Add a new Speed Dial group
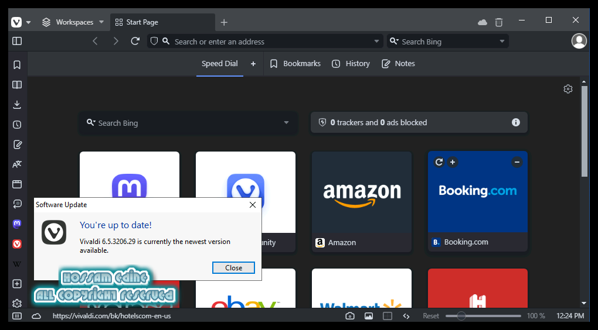This screenshot has height=330, width=598. pos(253,64)
